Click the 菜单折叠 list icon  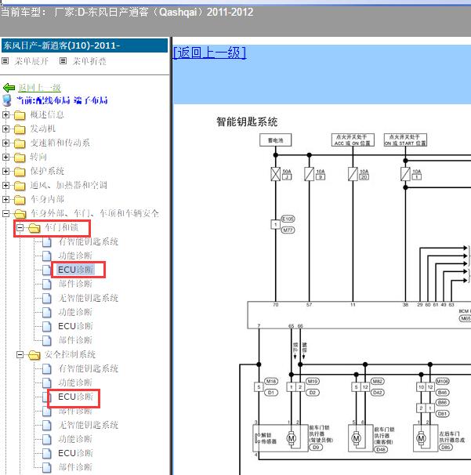[x=63, y=61]
